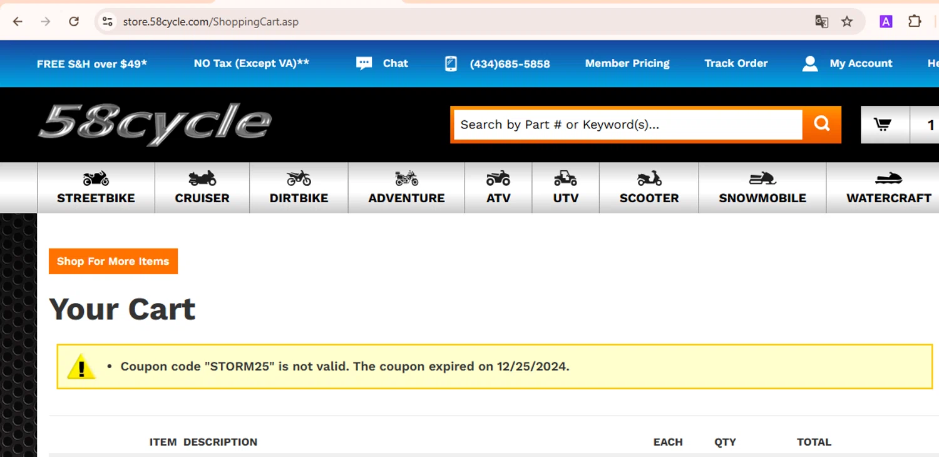This screenshot has width=939, height=457.
Task: Click the cart item count 1
Action: tap(930, 125)
